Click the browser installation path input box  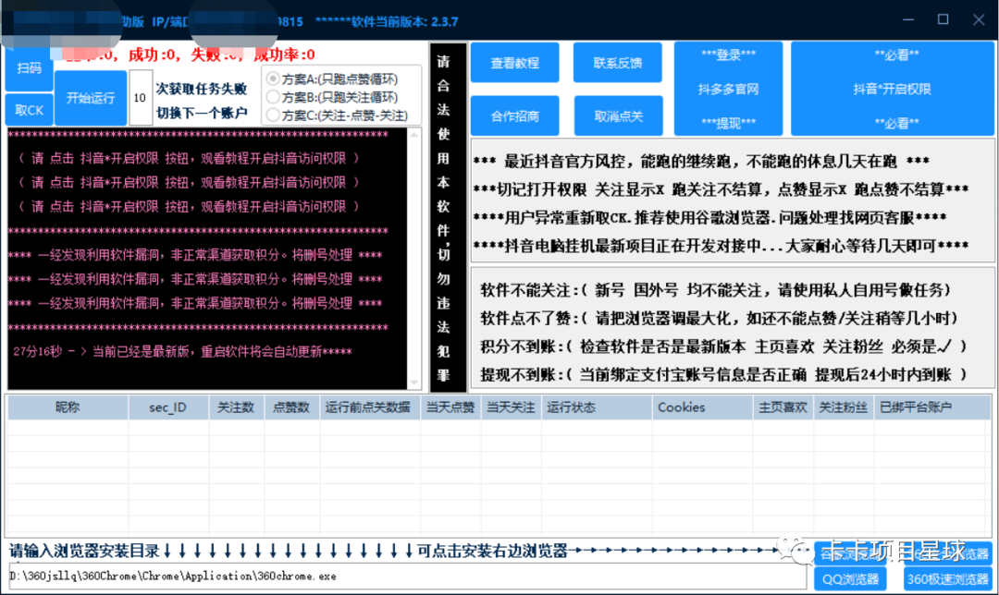(388, 576)
